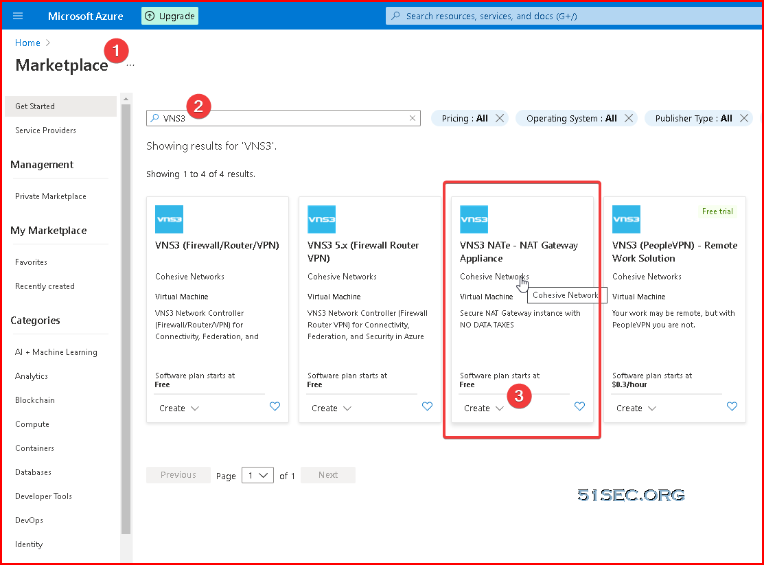Open the Publisher Type filter pill
This screenshot has height=565, width=764.
pos(693,119)
